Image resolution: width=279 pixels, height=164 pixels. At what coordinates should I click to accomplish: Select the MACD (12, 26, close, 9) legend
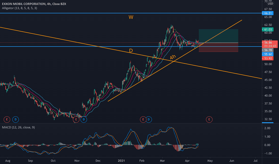(19, 127)
